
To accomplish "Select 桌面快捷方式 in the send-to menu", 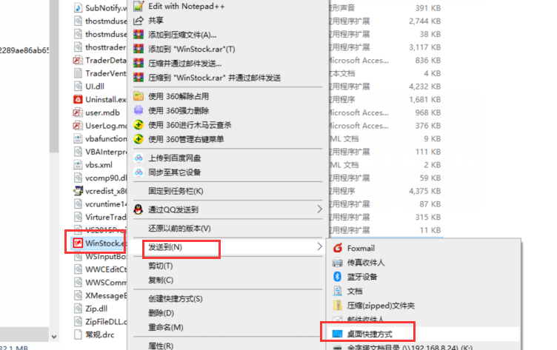I will pyautogui.click(x=370, y=334).
